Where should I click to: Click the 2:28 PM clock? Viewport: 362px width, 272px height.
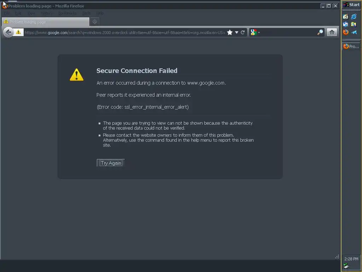(x=351, y=259)
